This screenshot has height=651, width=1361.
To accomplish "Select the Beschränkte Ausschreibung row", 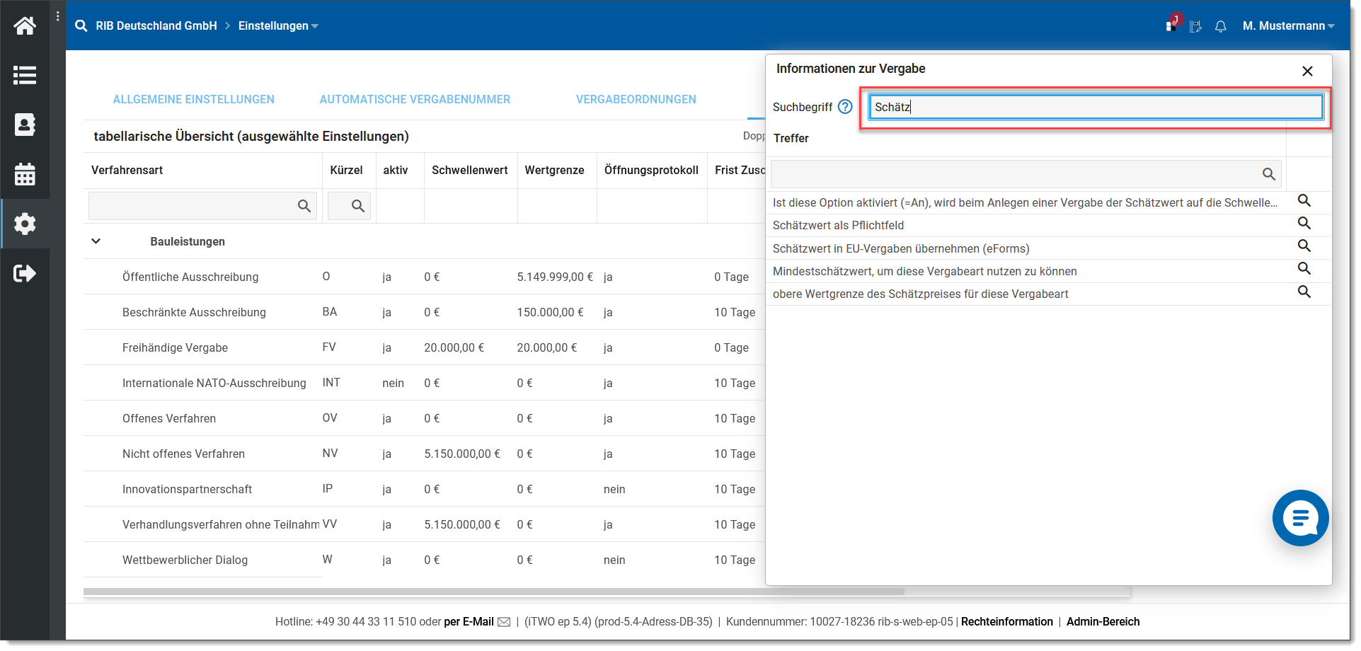I will coord(425,312).
